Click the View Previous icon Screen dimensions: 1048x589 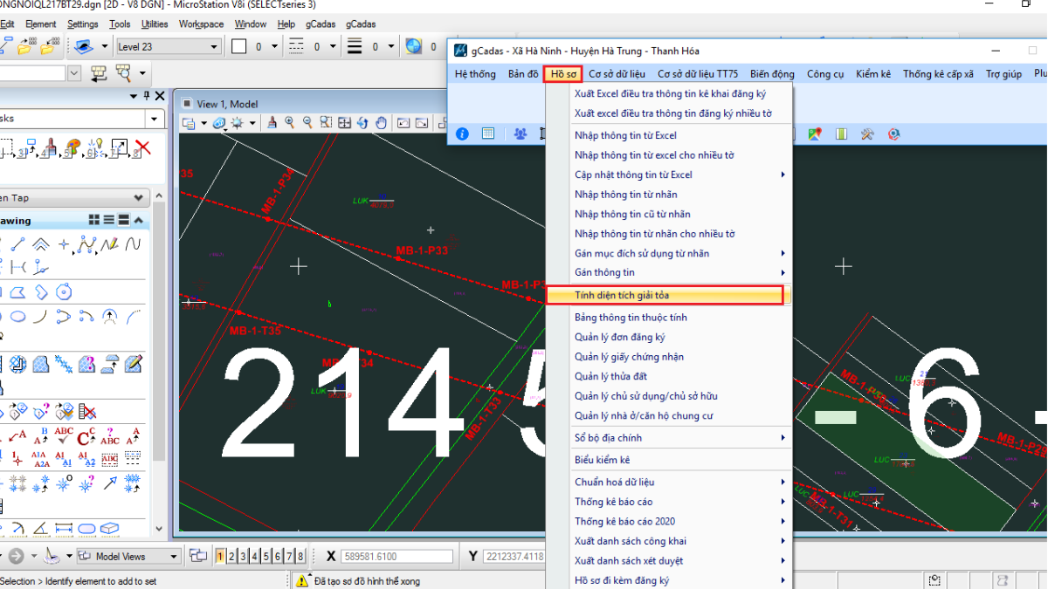point(403,123)
